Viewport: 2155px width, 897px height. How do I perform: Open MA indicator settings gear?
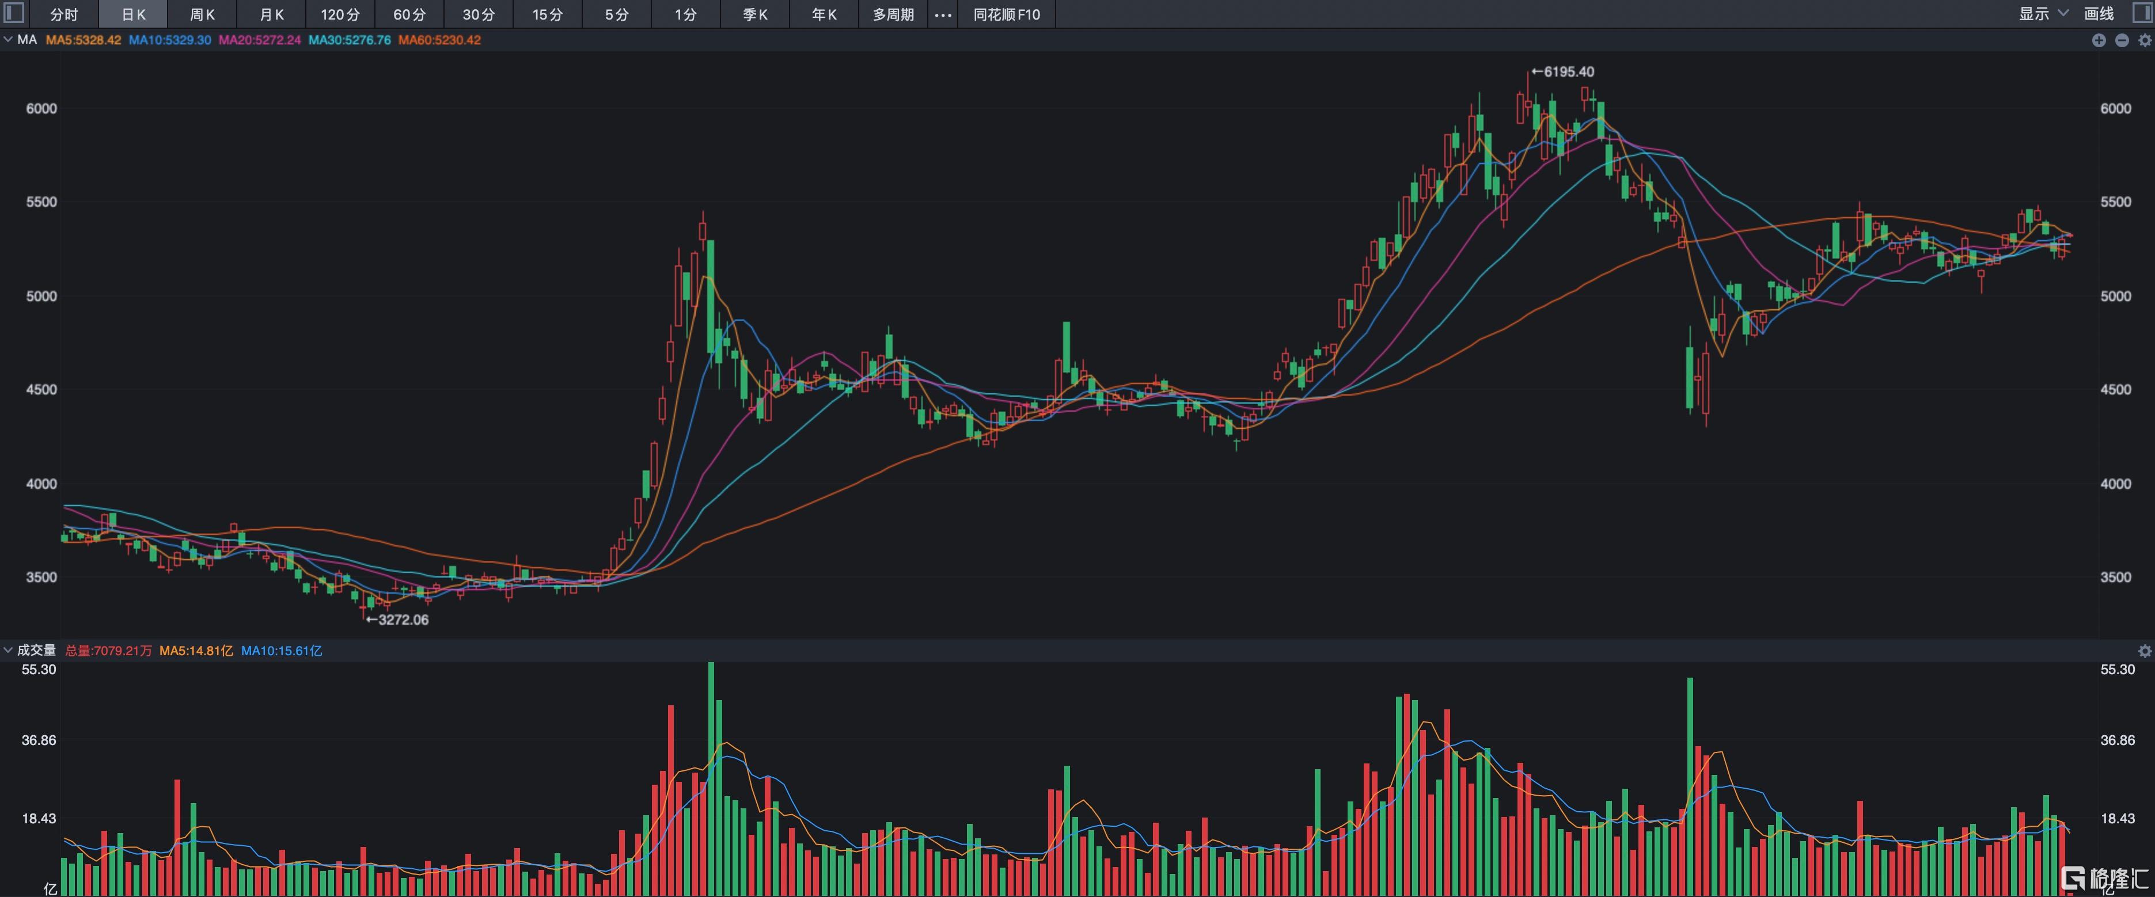(2145, 40)
